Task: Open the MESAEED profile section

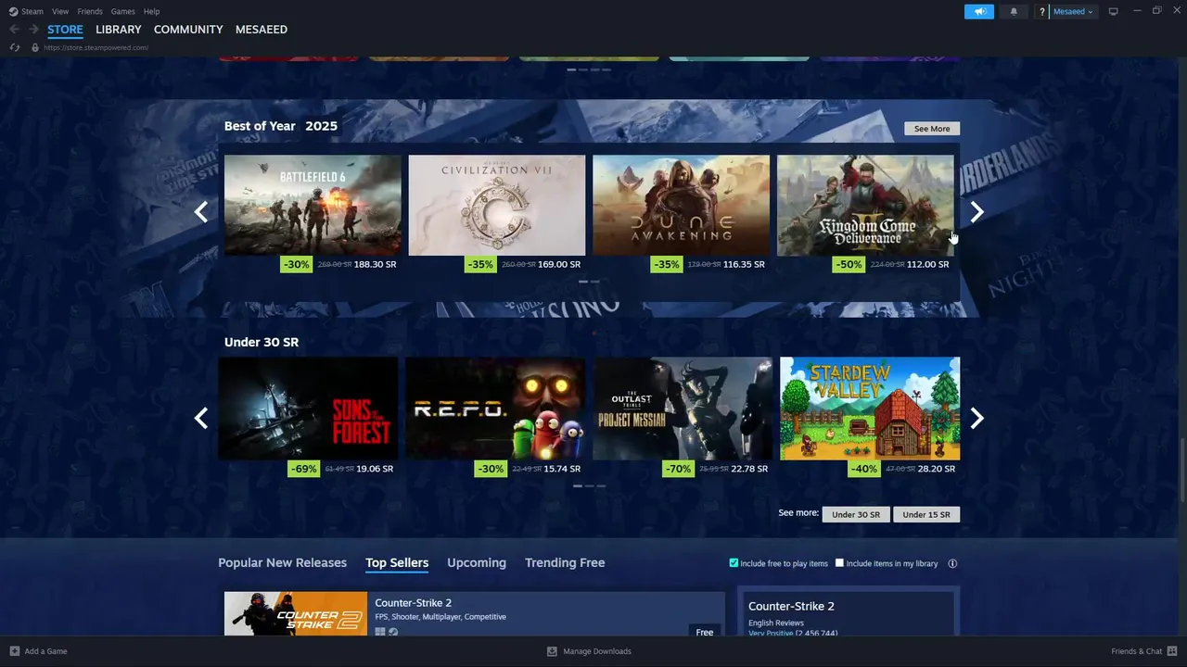Action: (262, 30)
